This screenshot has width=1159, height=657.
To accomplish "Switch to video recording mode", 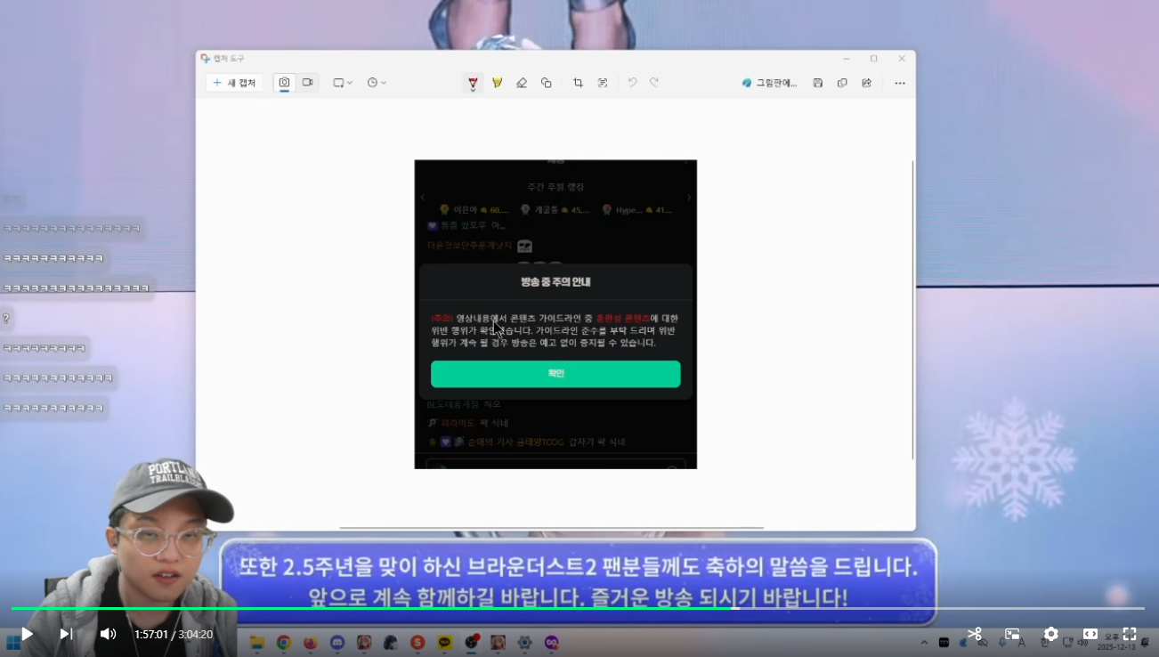I will [307, 83].
